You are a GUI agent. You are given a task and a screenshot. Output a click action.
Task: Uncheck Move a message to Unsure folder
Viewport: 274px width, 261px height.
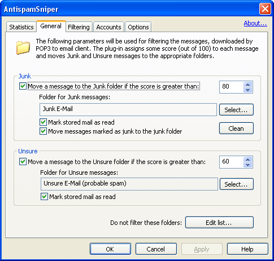tap(23, 162)
